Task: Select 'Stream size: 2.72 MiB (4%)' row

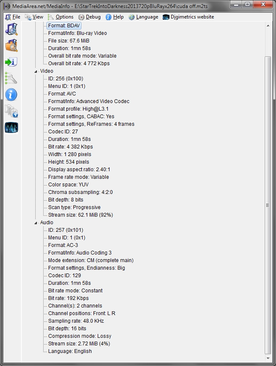Action: click(x=79, y=344)
